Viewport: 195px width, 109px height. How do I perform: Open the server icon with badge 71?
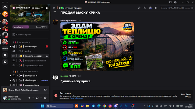tap(5, 35)
